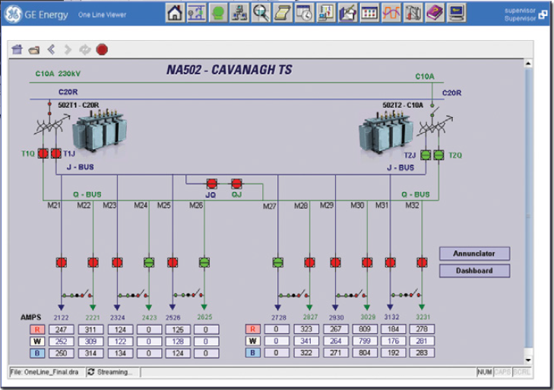Open the network topology computers icon
Image resolution: width=554 pixels, height=390 pixels.
coord(239,13)
